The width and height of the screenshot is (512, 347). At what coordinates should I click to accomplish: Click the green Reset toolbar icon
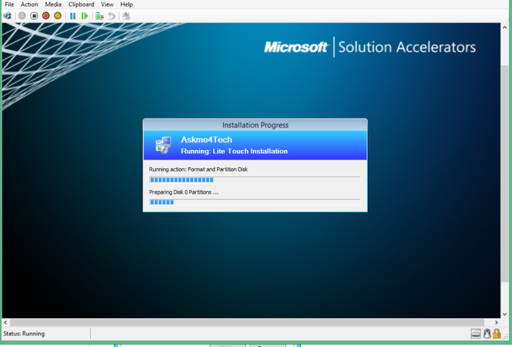coord(85,16)
